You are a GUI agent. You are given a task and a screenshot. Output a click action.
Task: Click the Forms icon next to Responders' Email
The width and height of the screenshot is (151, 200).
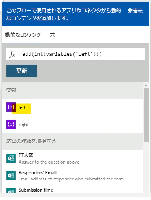coord(11,175)
